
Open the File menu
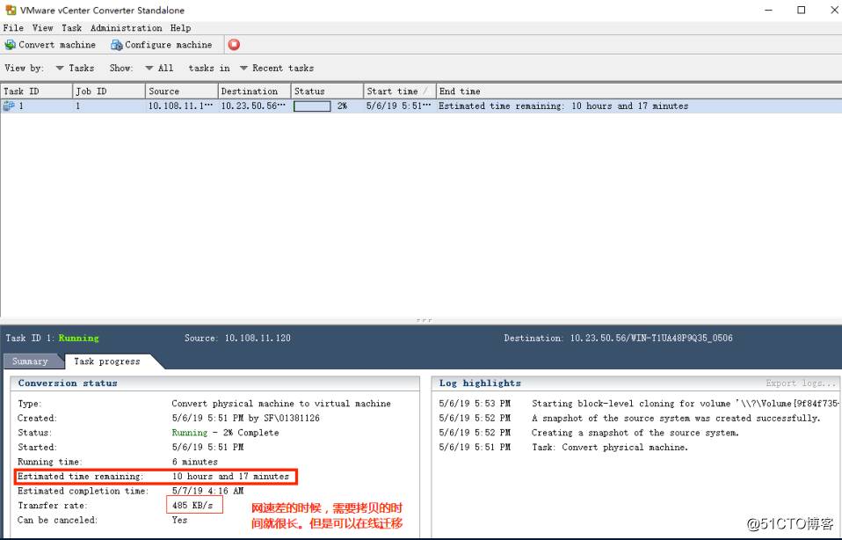tap(13, 28)
